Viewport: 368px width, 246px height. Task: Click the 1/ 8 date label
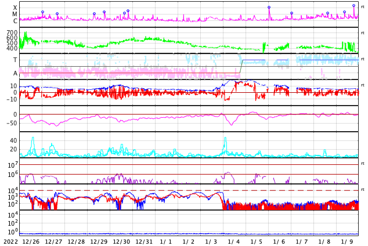coord(324,242)
